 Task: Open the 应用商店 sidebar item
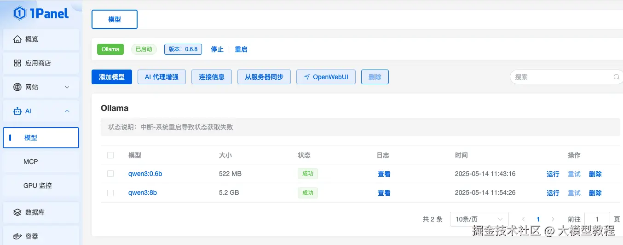coord(41,63)
